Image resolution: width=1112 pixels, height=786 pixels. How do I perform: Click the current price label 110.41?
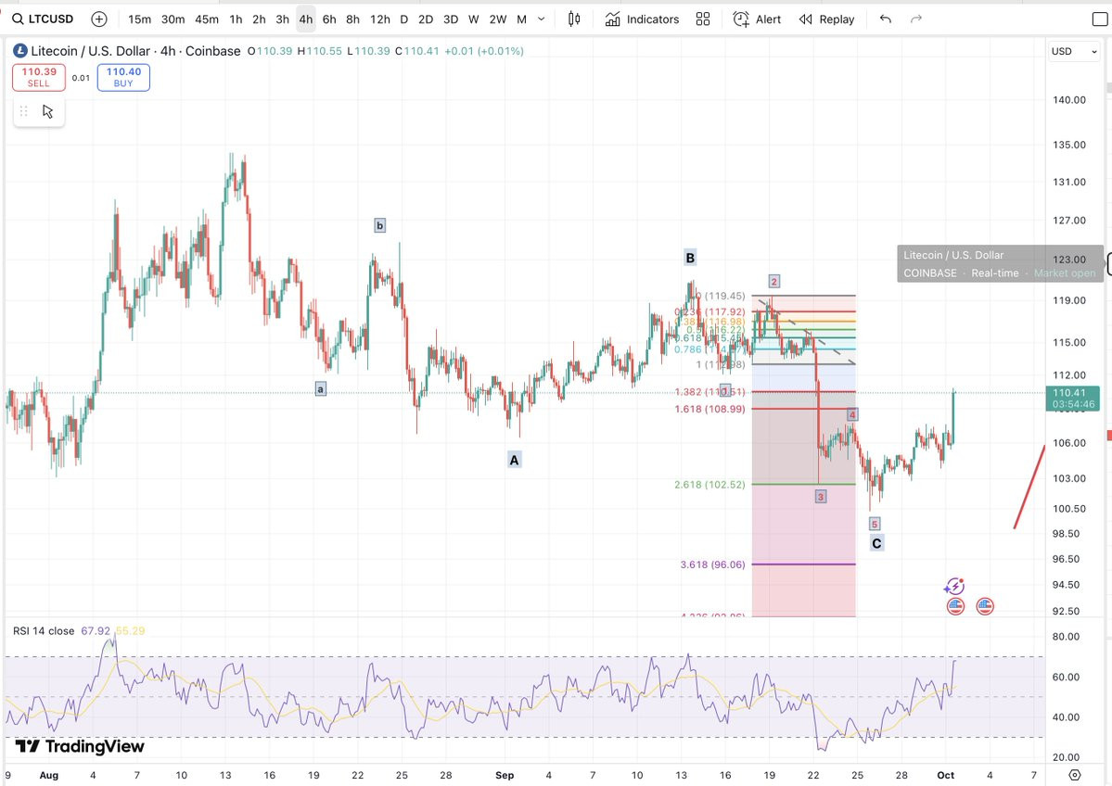(x=1073, y=399)
